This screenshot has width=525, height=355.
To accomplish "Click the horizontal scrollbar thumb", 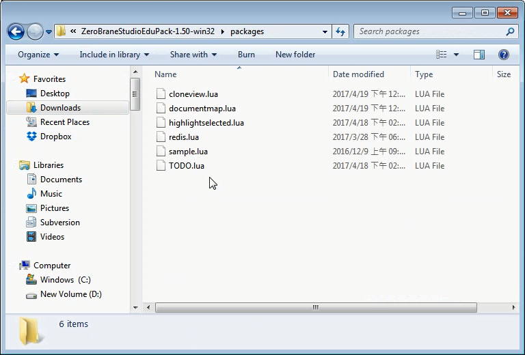I will [316, 307].
